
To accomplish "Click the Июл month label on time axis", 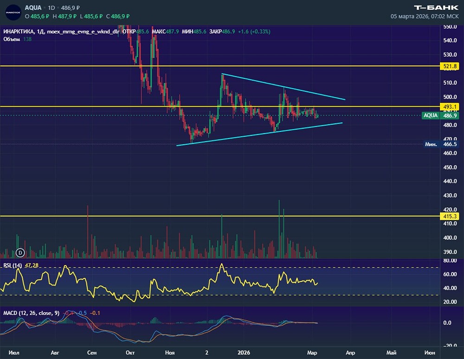I will (x=14, y=353).
